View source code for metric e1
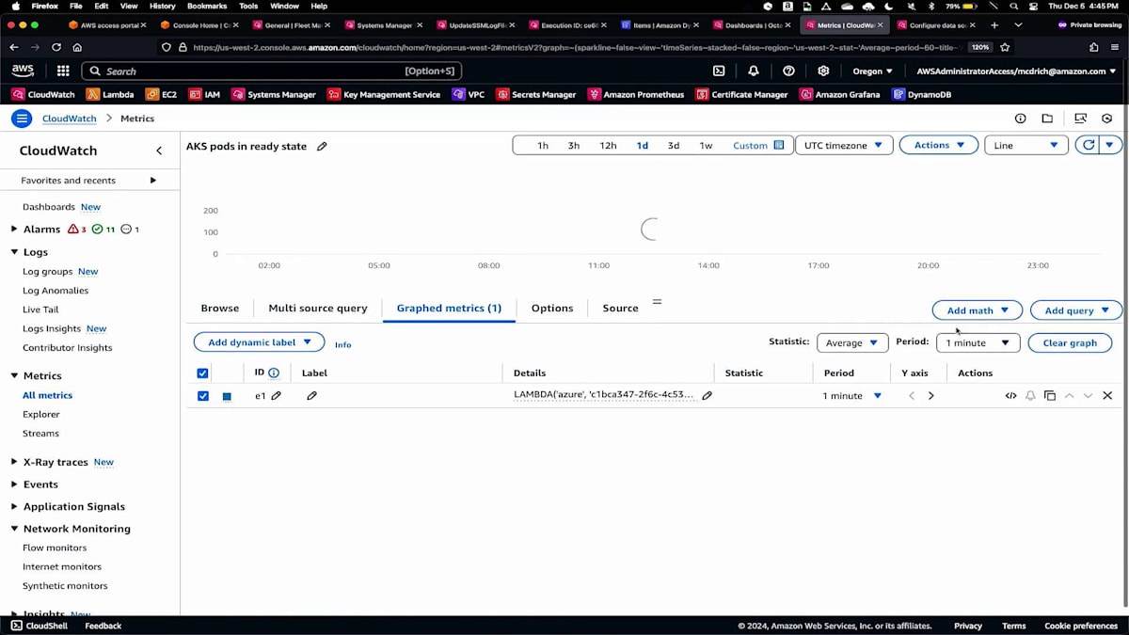 [x=1010, y=396]
